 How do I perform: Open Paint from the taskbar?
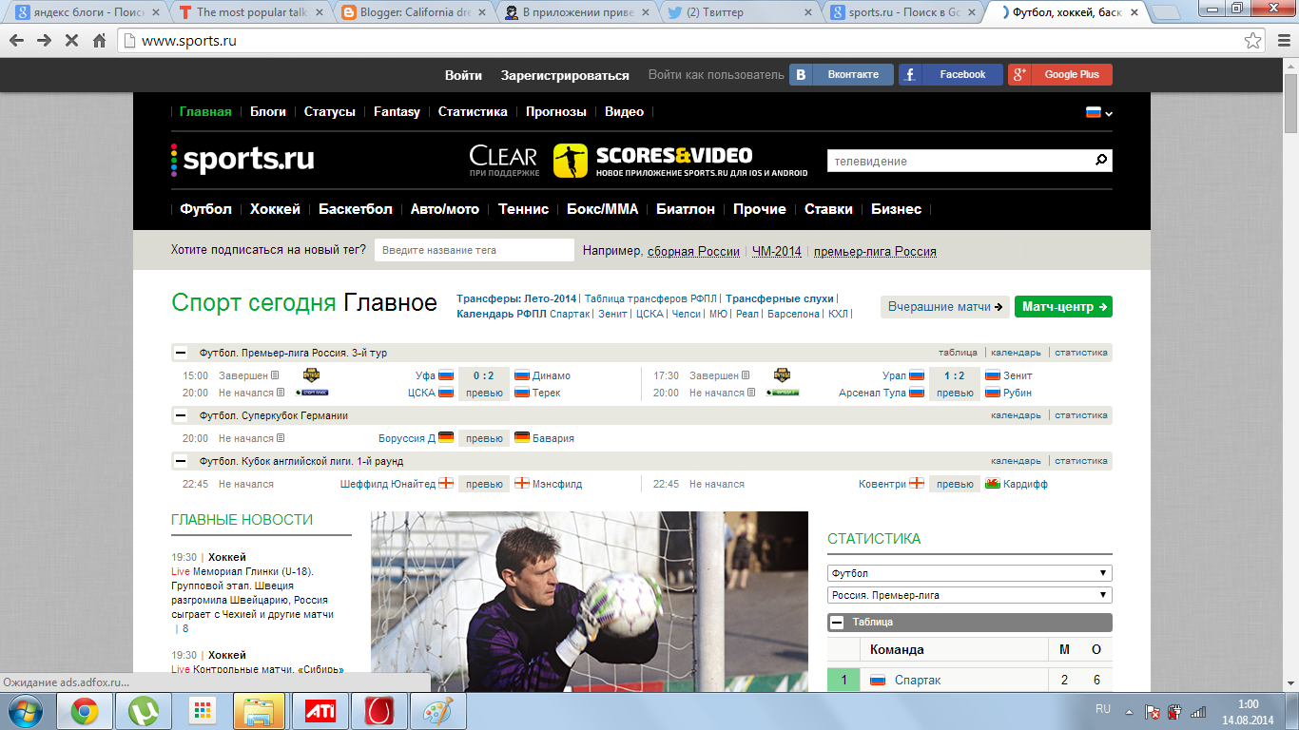pos(437,711)
